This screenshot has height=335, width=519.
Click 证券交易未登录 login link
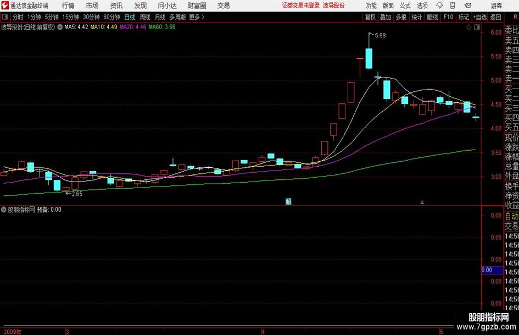point(301,6)
